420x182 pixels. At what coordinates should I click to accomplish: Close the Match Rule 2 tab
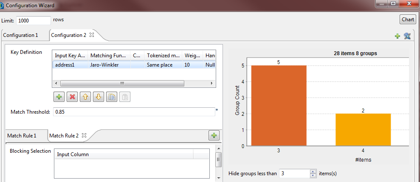coord(84,135)
